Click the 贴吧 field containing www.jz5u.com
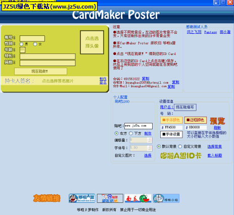The image size is (234, 215). click(x=138, y=126)
